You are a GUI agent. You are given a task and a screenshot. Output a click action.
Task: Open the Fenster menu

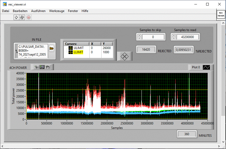[x=73, y=11]
